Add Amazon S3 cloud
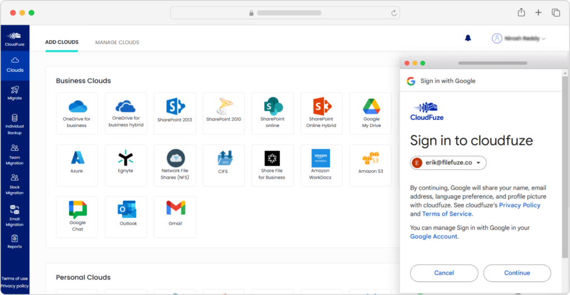The width and height of the screenshot is (570, 295). tap(370, 165)
